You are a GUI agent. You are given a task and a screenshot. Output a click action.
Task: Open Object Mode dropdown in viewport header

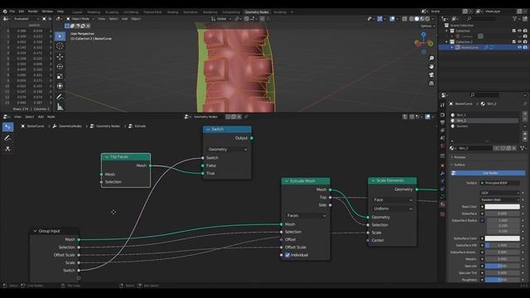tap(80, 19)
